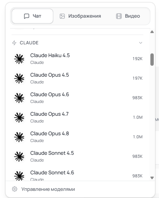Click the lightning bolt icon next to CLAUDE
Viewport: 159px width, 198px height.
coord(14,43)
